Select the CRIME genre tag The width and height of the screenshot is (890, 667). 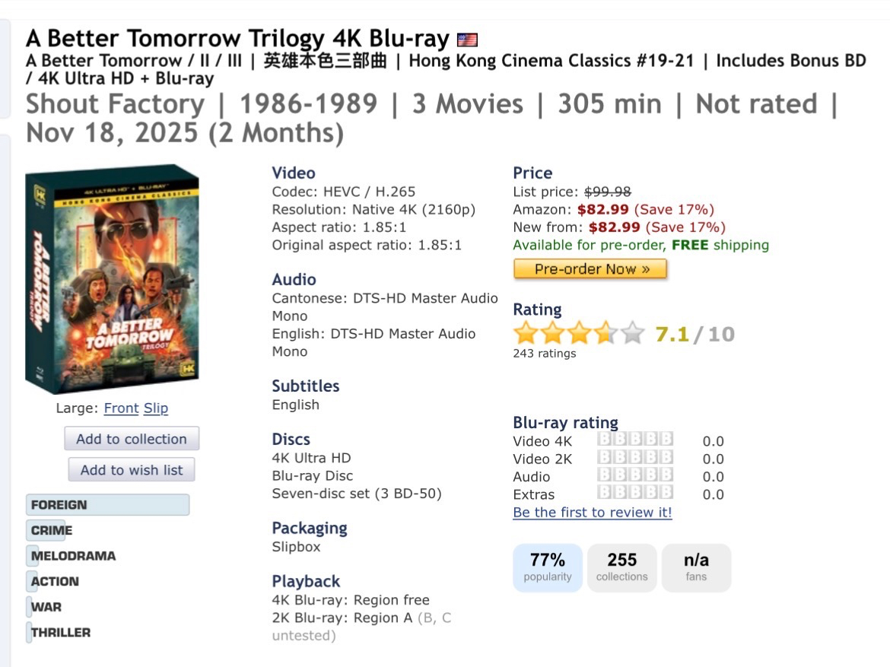[52, 530]
